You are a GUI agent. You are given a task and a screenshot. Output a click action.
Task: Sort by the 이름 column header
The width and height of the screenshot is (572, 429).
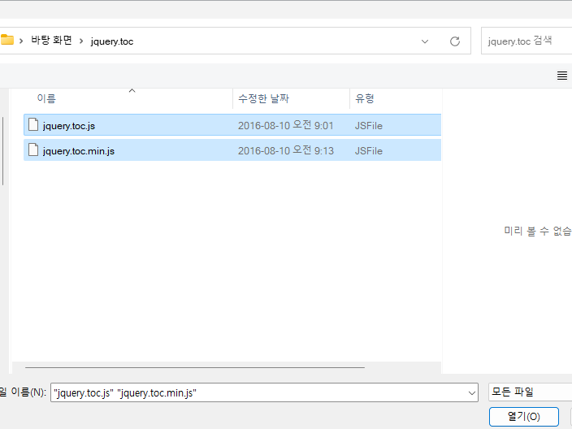pyautogui.click(x=46, y=98)
